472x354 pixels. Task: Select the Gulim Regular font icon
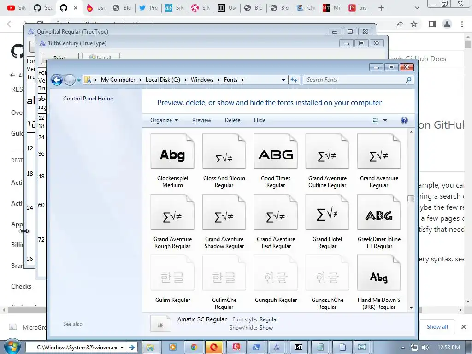click(x=172, y=273)
